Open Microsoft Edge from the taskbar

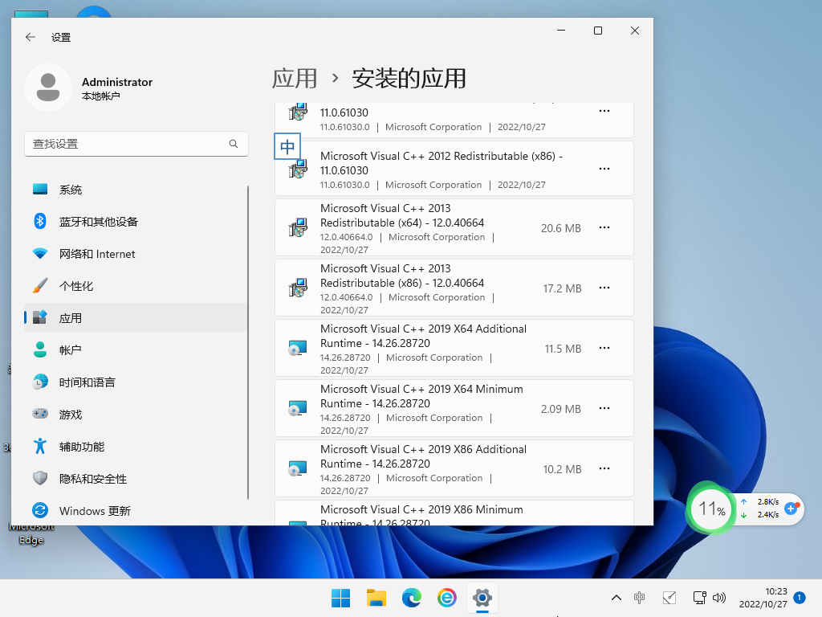[411, 598]
